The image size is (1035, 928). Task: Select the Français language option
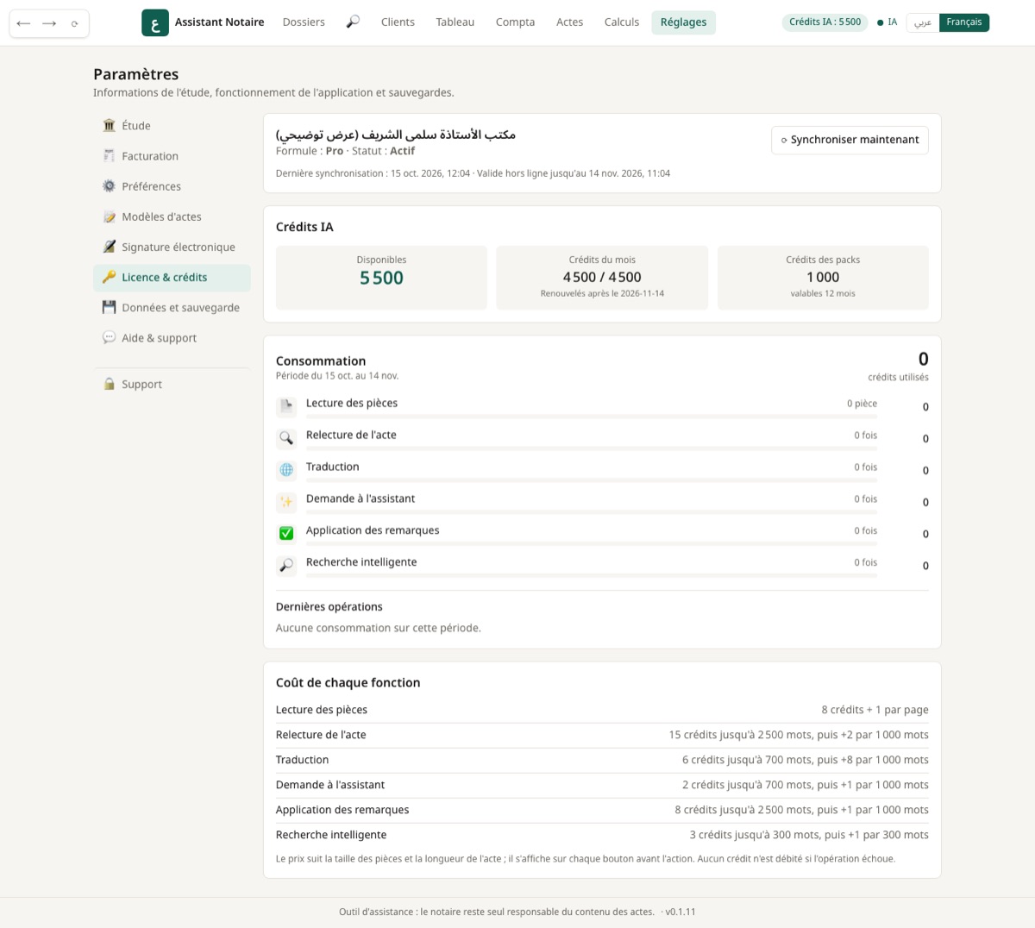pyautogui.click(x=964, y=22)
